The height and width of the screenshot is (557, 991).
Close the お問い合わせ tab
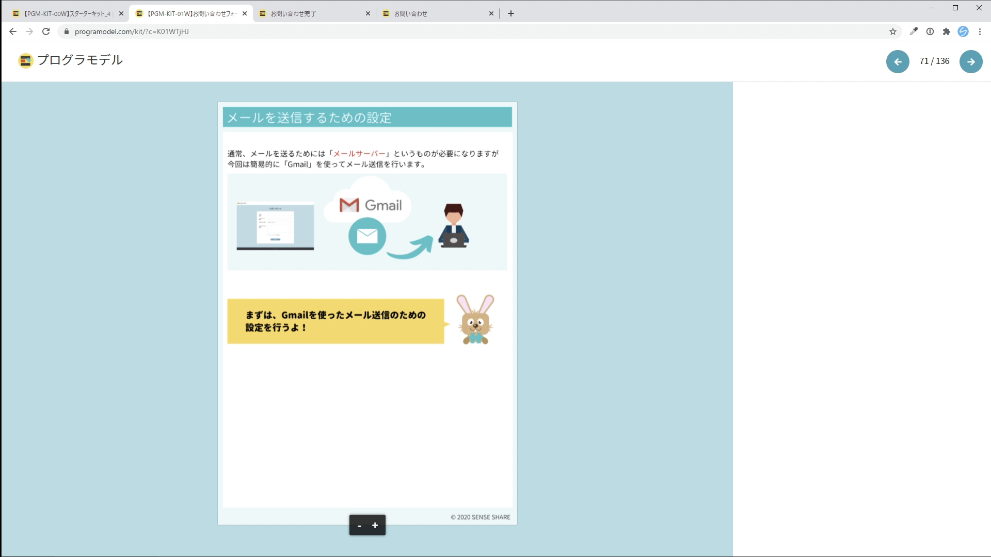click(491, 13)
